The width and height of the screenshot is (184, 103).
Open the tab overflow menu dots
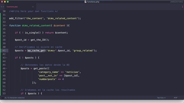click(x=183, y=7)
